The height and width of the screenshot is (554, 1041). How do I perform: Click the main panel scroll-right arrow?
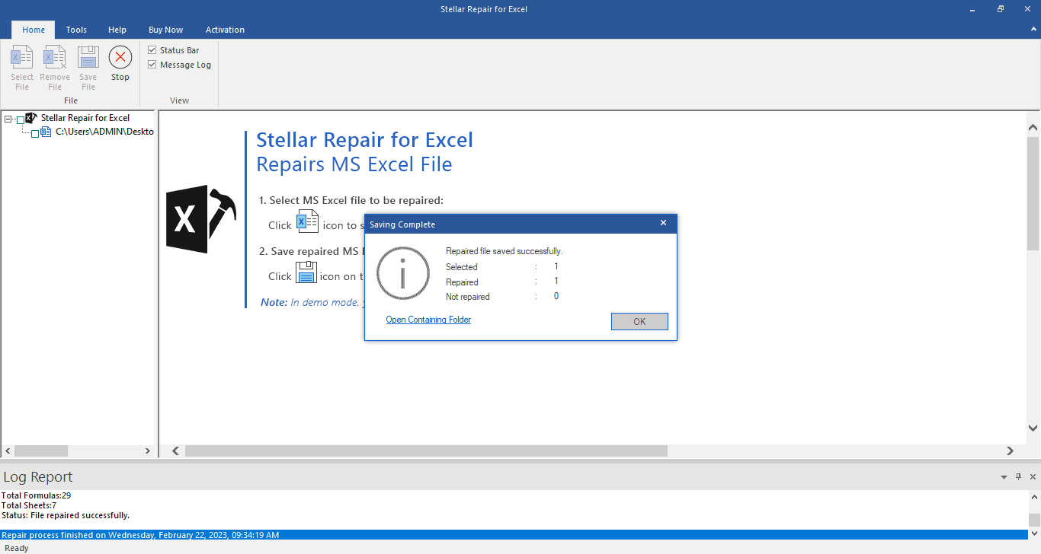1010,451
